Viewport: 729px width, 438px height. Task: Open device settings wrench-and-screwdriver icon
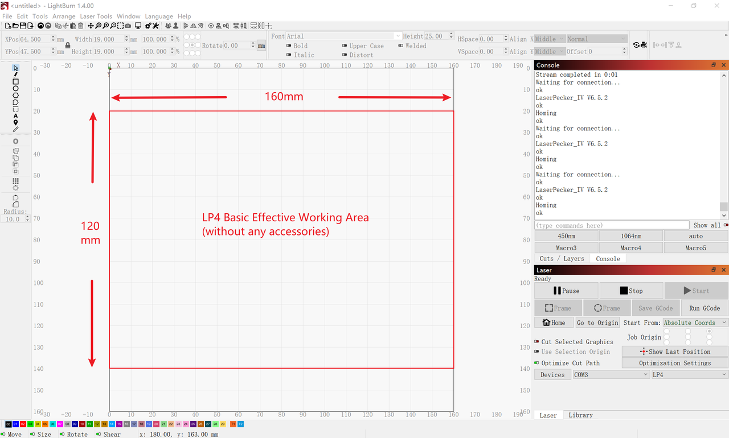click(x=155, y=26)
